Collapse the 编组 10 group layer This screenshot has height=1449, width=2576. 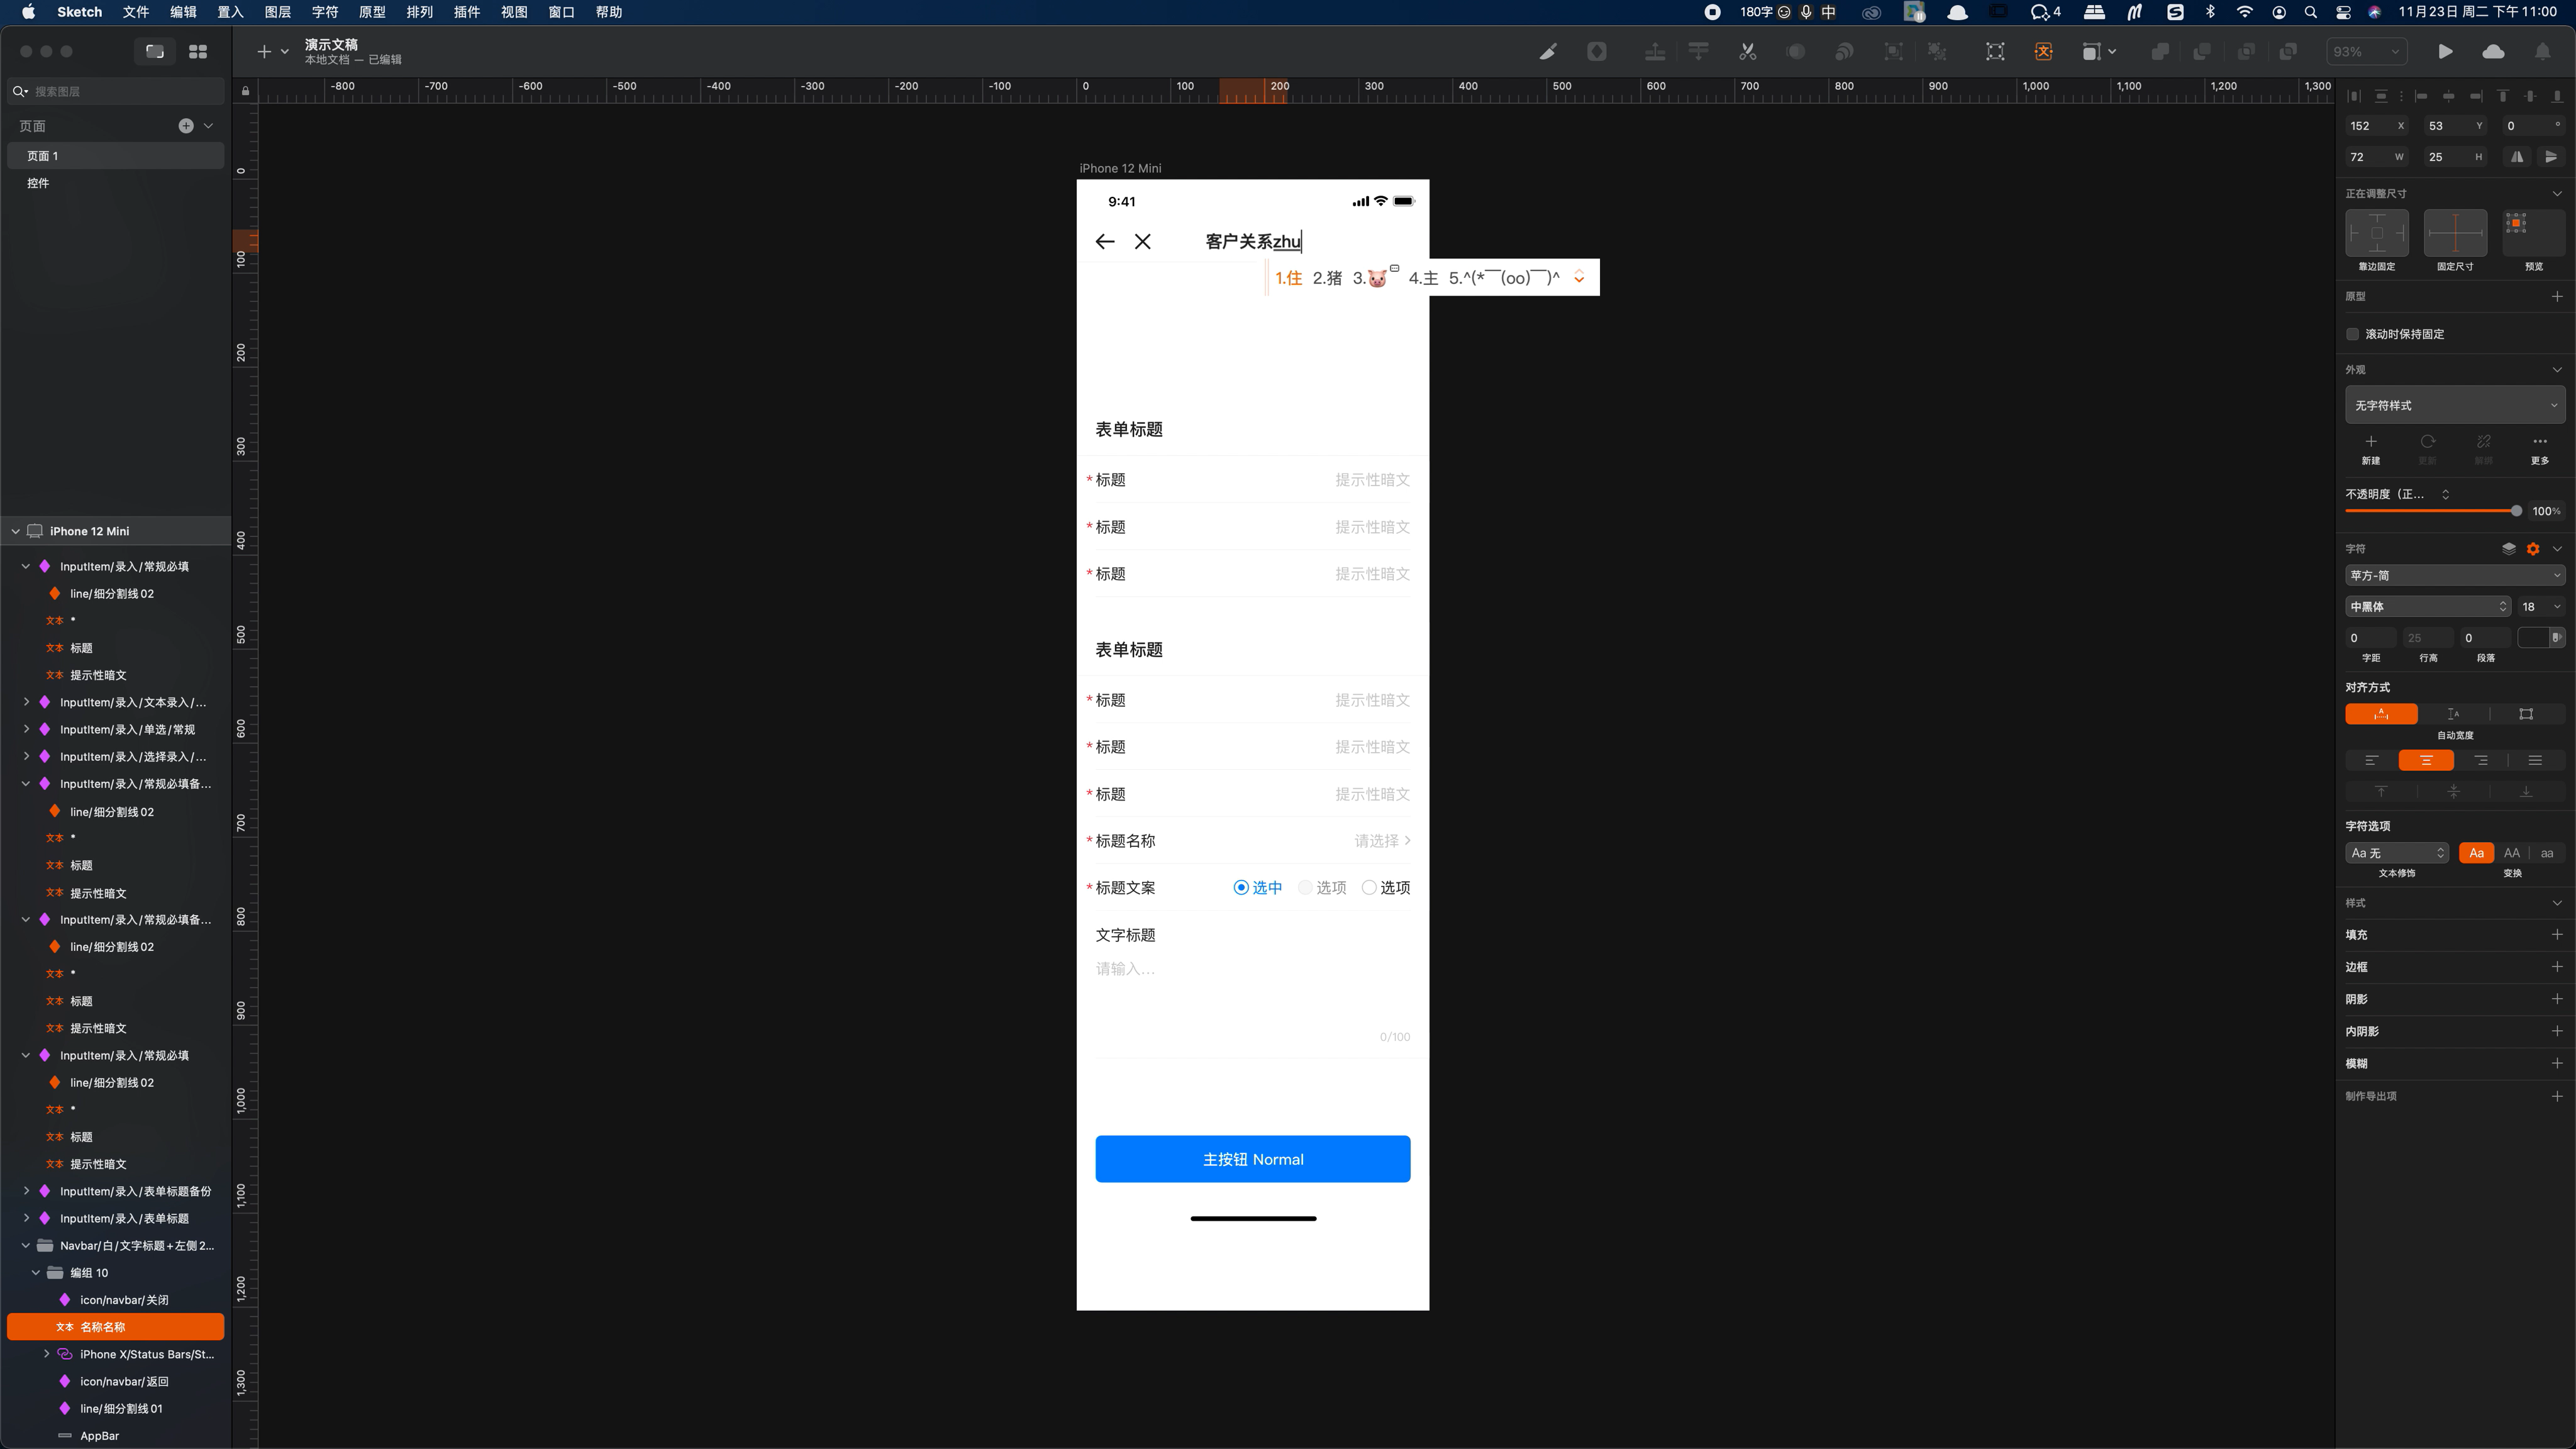(x=36, y=1273)
